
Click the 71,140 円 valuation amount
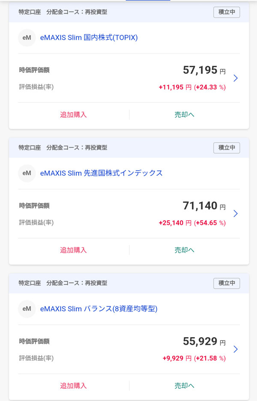(204, 206)
